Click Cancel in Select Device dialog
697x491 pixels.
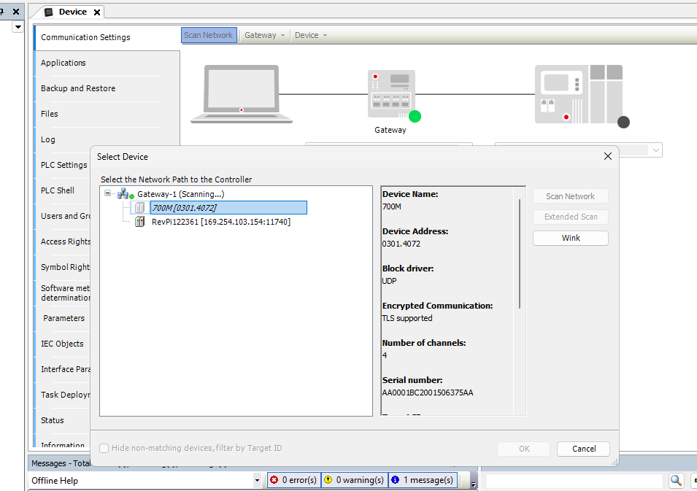[583, 449]
